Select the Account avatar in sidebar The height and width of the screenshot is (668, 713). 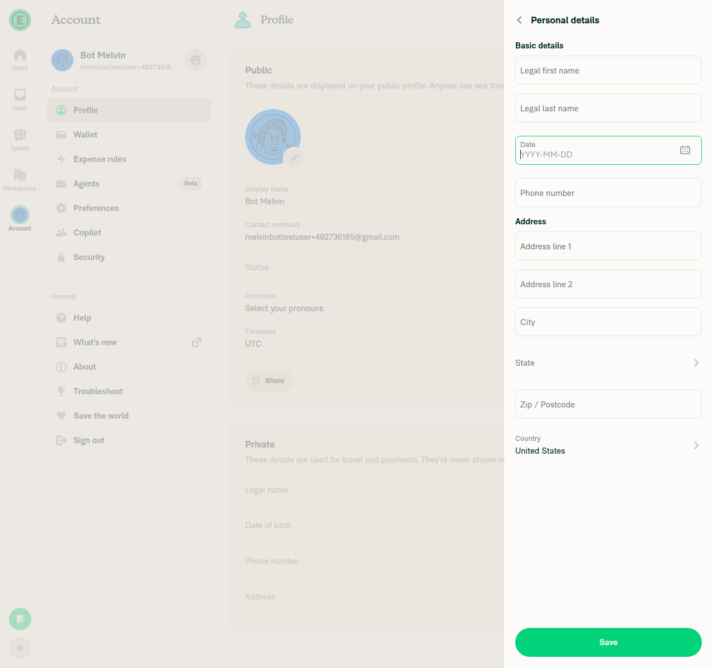[x=20, y=215]
